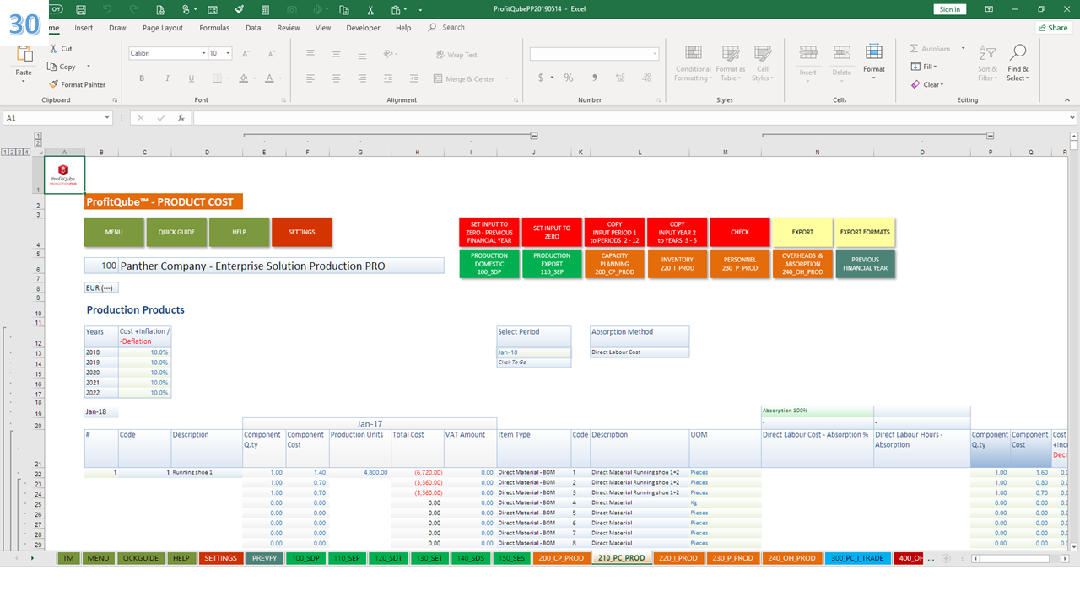Add a new sheet with plus icon
This screenshot has height=607, width=1080.
pyautogui.click(x=946, y=558)
